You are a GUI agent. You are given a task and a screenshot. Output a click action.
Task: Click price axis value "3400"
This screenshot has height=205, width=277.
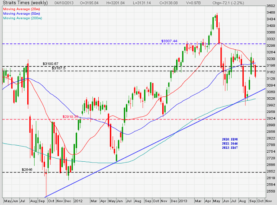point(271,26)
